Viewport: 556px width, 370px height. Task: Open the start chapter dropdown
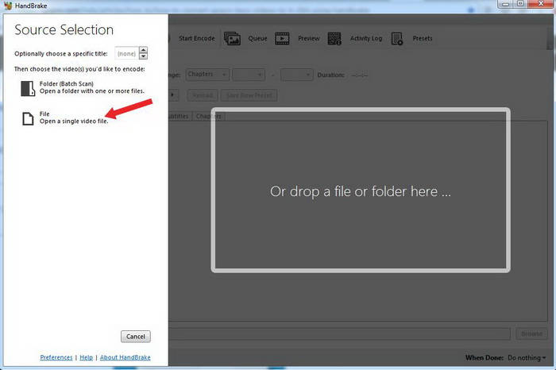(249, 75)
